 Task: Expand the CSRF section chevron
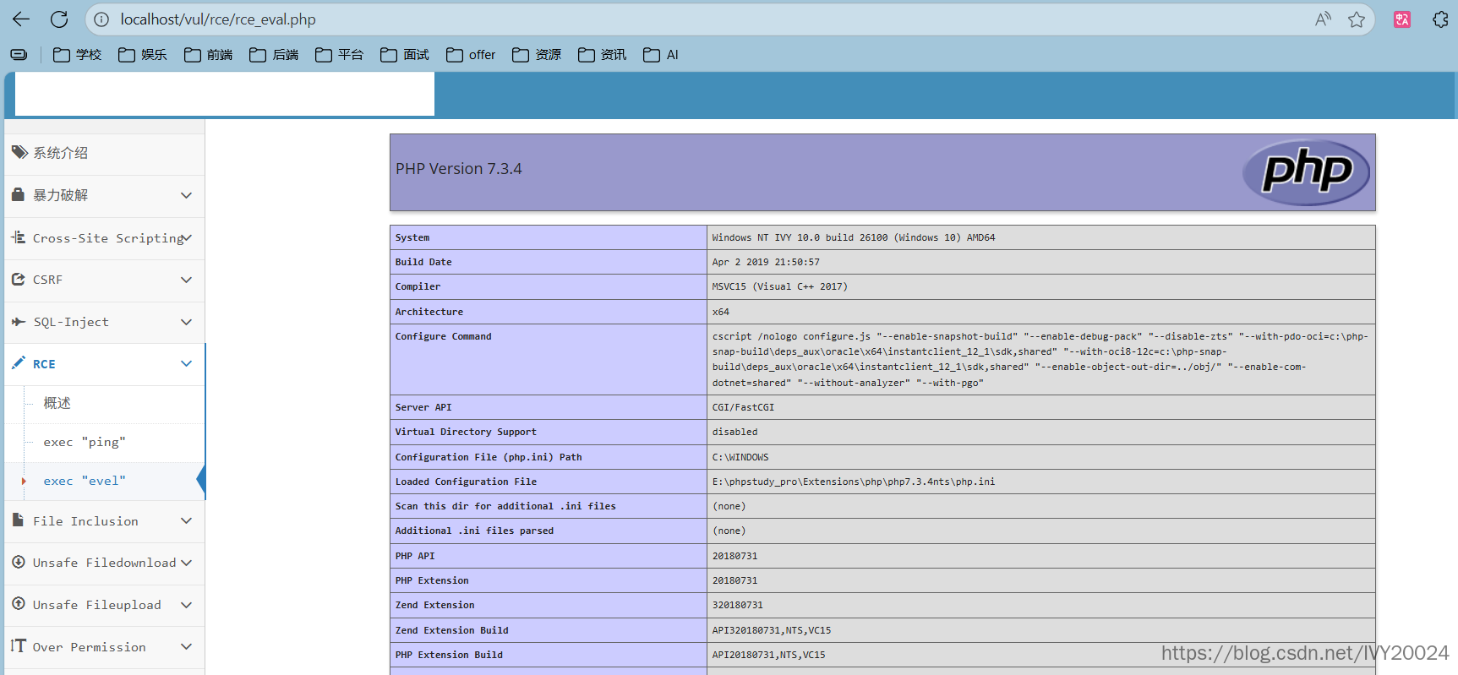tap(186, 280)
